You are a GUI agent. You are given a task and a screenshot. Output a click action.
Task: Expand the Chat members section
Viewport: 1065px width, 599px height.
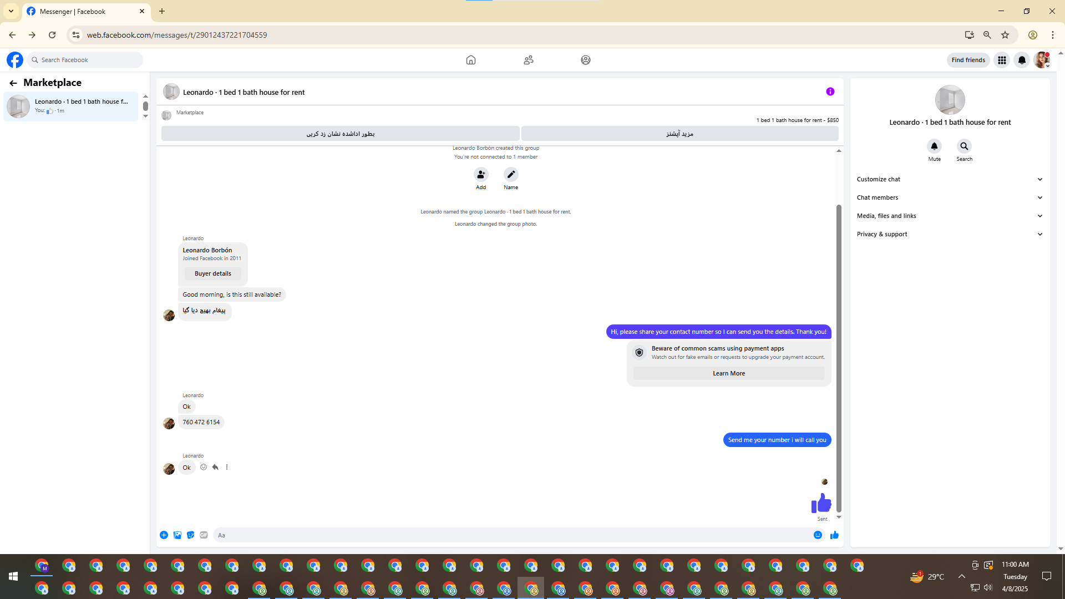[x=950, y=197]
